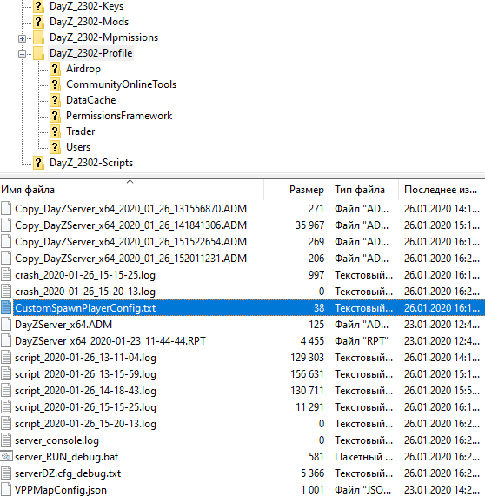This screenshot has width=485, height=497.
Task: Select the CommunityOnlineTools folder in the tree
Action: pyautogui.click(x=122, y=84)
